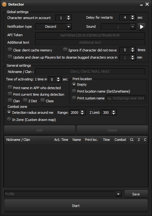The width and height of the screenshot is (152, 216).
Task: Choose In Zone (Custom drawn map)
Action: tap(9, 119)
